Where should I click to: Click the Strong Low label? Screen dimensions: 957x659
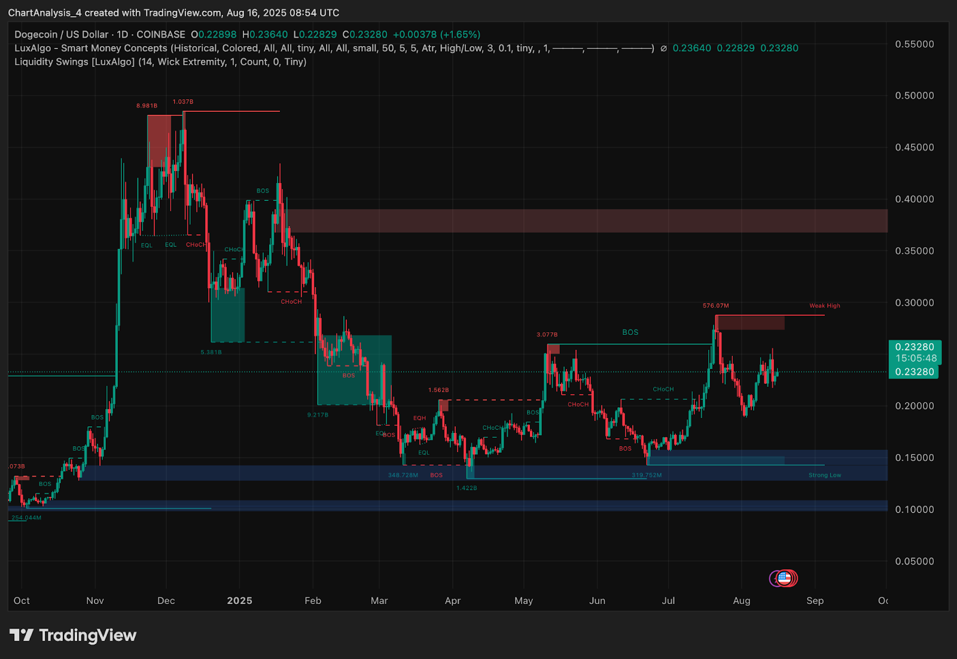click(824, 475)
